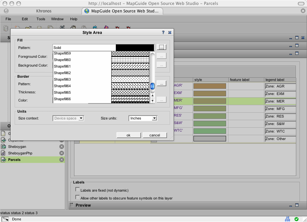
Task: Click the Zone: RES style color swatch
Action: 210,116
